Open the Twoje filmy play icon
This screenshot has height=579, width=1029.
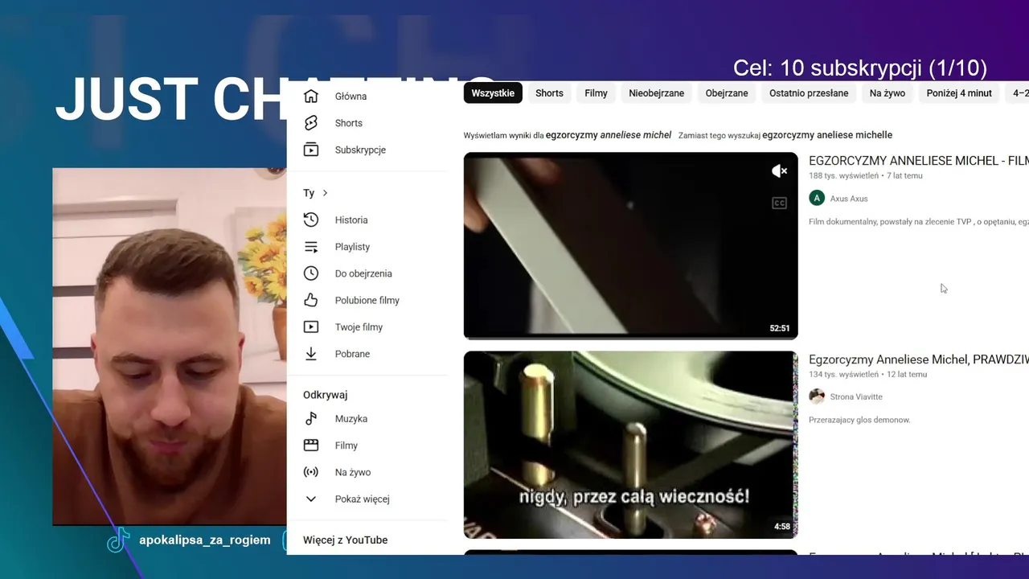(x=311, y=327)
